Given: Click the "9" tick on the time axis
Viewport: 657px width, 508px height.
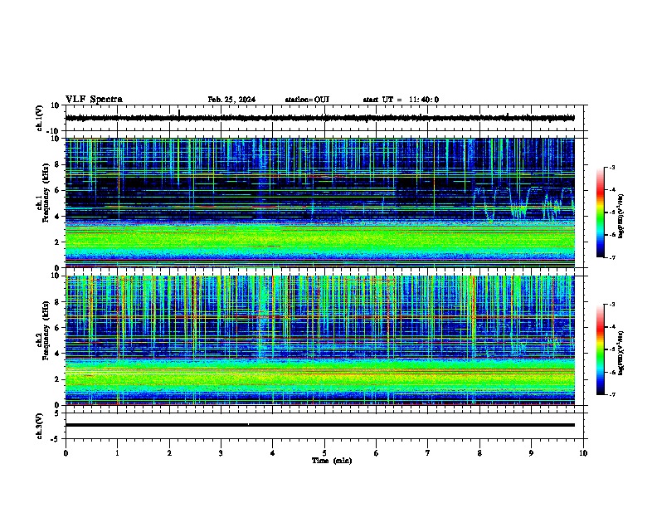Looking at the screenshot, I should (531, 453).
